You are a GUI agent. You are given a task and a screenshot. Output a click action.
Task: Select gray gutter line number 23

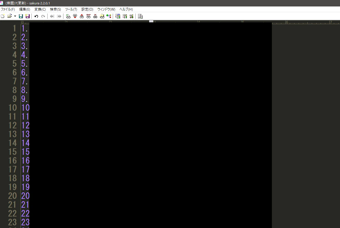coord(12,222)
